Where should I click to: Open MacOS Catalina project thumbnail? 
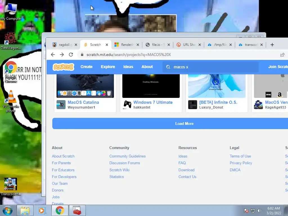85,86
